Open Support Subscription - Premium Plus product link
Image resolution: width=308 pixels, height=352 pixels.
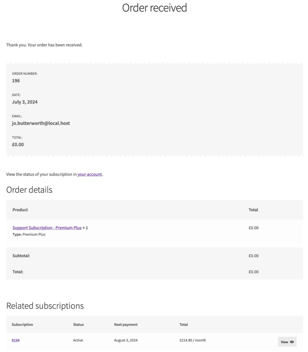(x=47, y=228)
